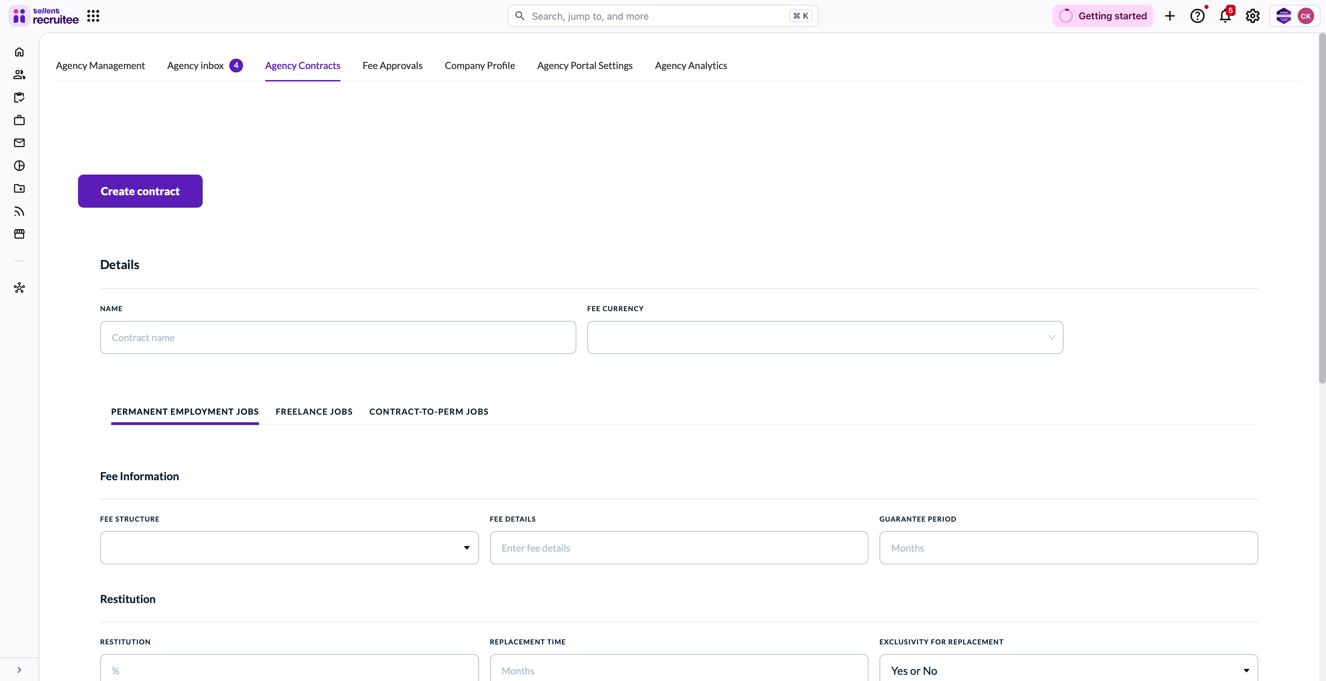Open the Company Profile tab
Image resolution: width=1326 pixels, height=681 pixels.
[480, 66]
